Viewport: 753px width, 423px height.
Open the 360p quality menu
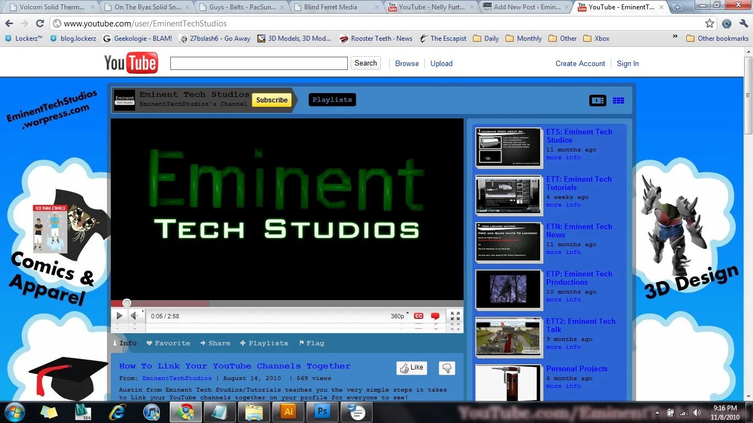(399, 316)
